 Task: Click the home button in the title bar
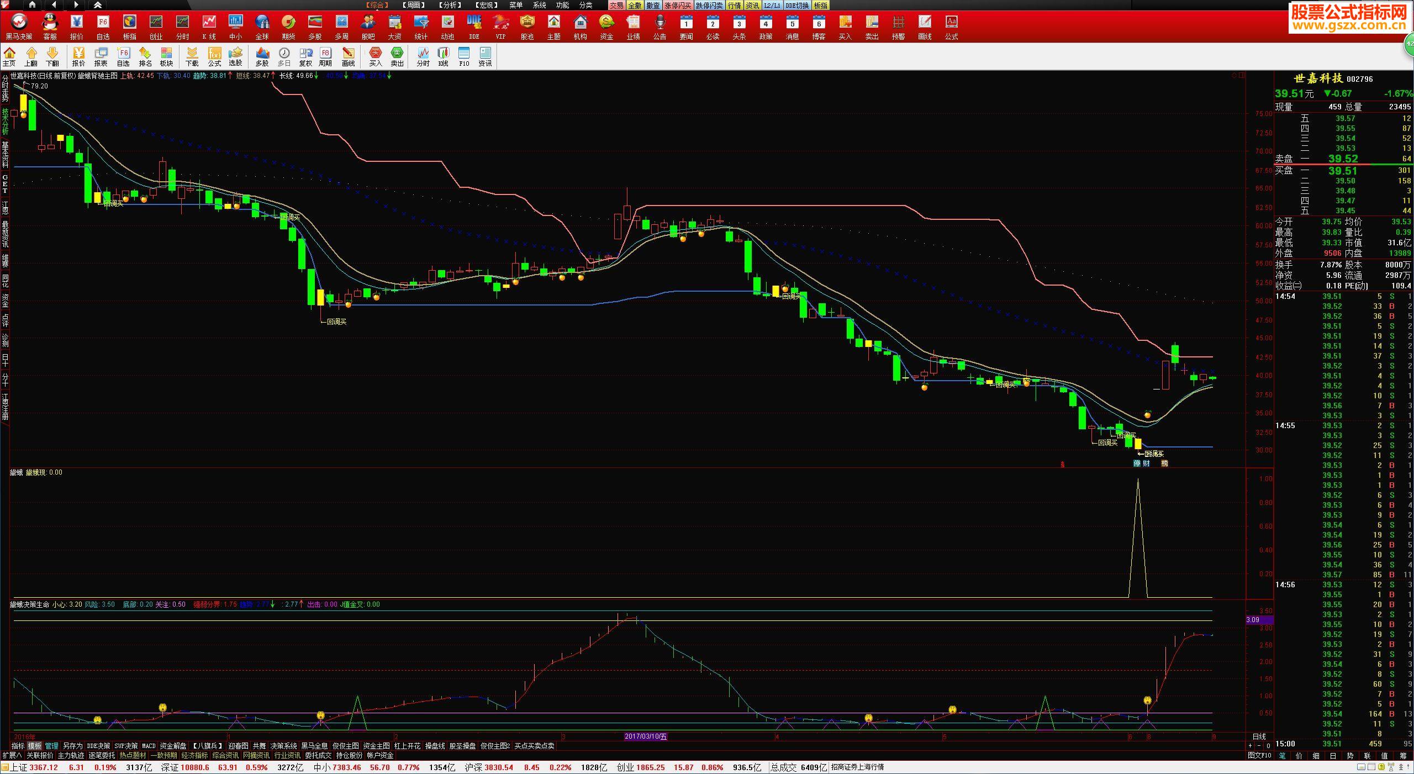[32, 5]
